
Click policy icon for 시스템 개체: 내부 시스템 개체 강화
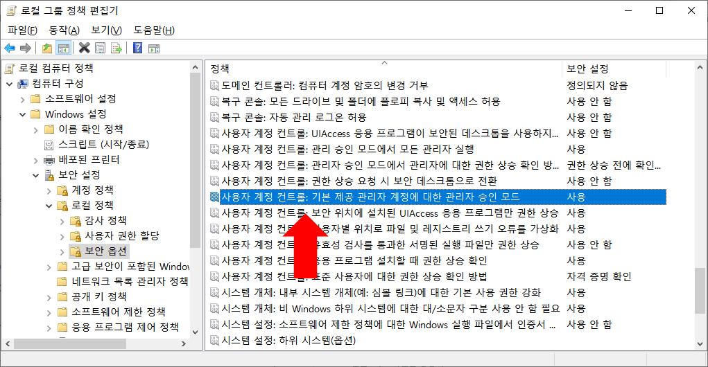pyautogui.click(x=214, y=293)
